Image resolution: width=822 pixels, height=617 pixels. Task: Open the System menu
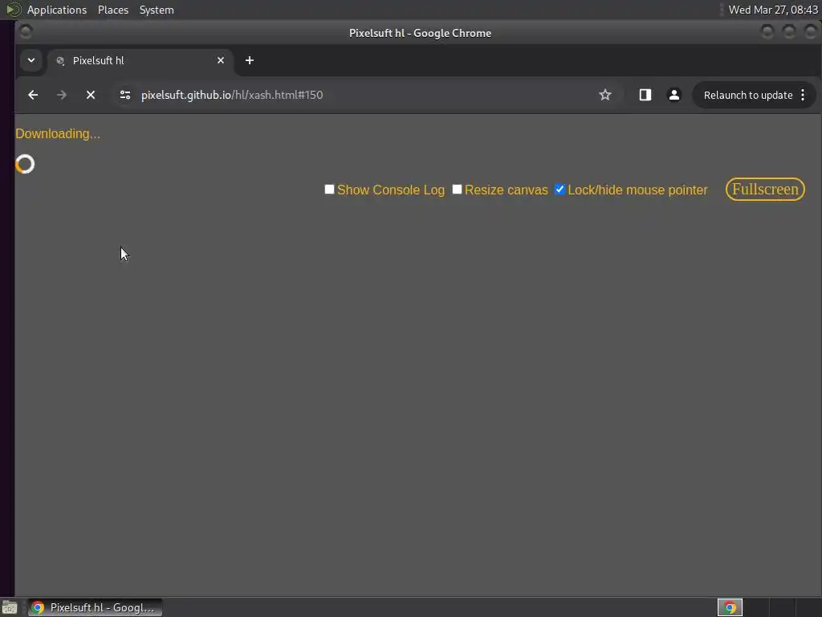(157, 10)
